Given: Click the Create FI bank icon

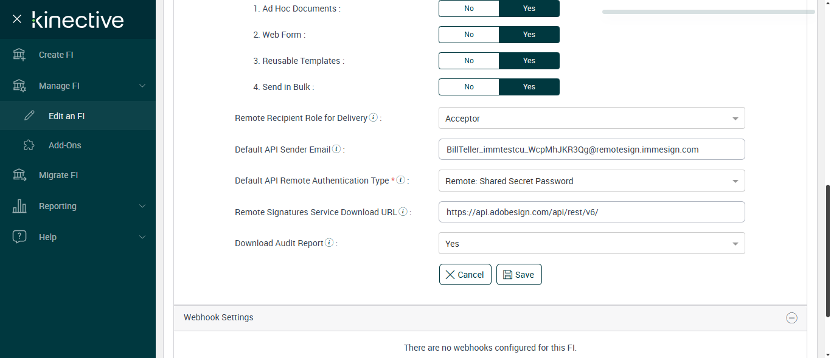Looking at the screenshot, I should [x=19, y=55].
